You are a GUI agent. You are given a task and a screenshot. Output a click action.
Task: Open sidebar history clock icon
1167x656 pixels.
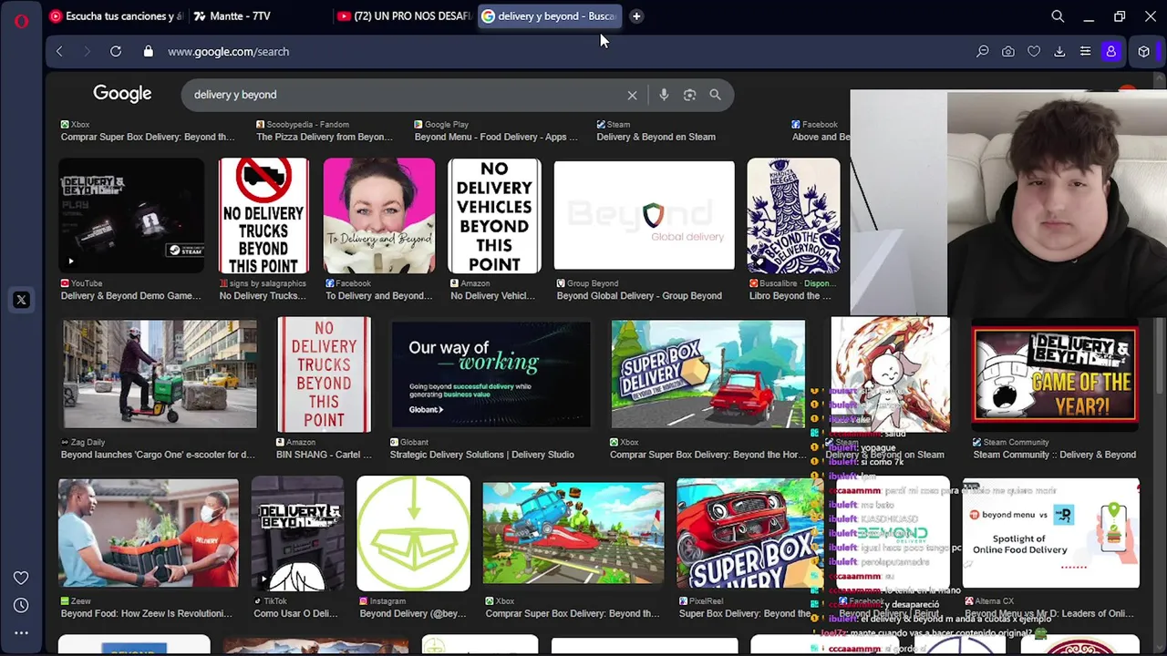(x=21, y=605)
